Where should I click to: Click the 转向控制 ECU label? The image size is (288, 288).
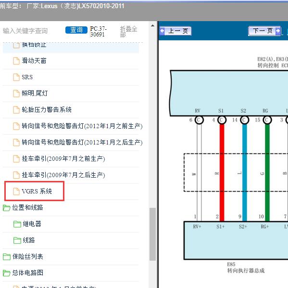coord(273,66)
